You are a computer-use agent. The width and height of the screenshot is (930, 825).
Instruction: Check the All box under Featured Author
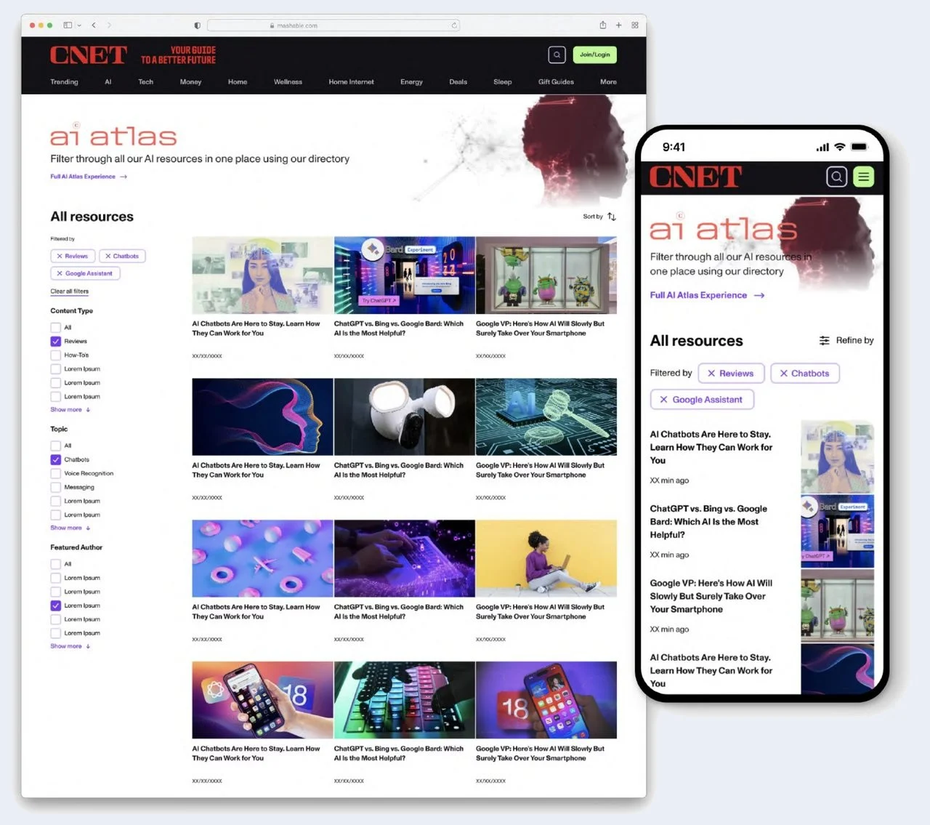point(55,564)
